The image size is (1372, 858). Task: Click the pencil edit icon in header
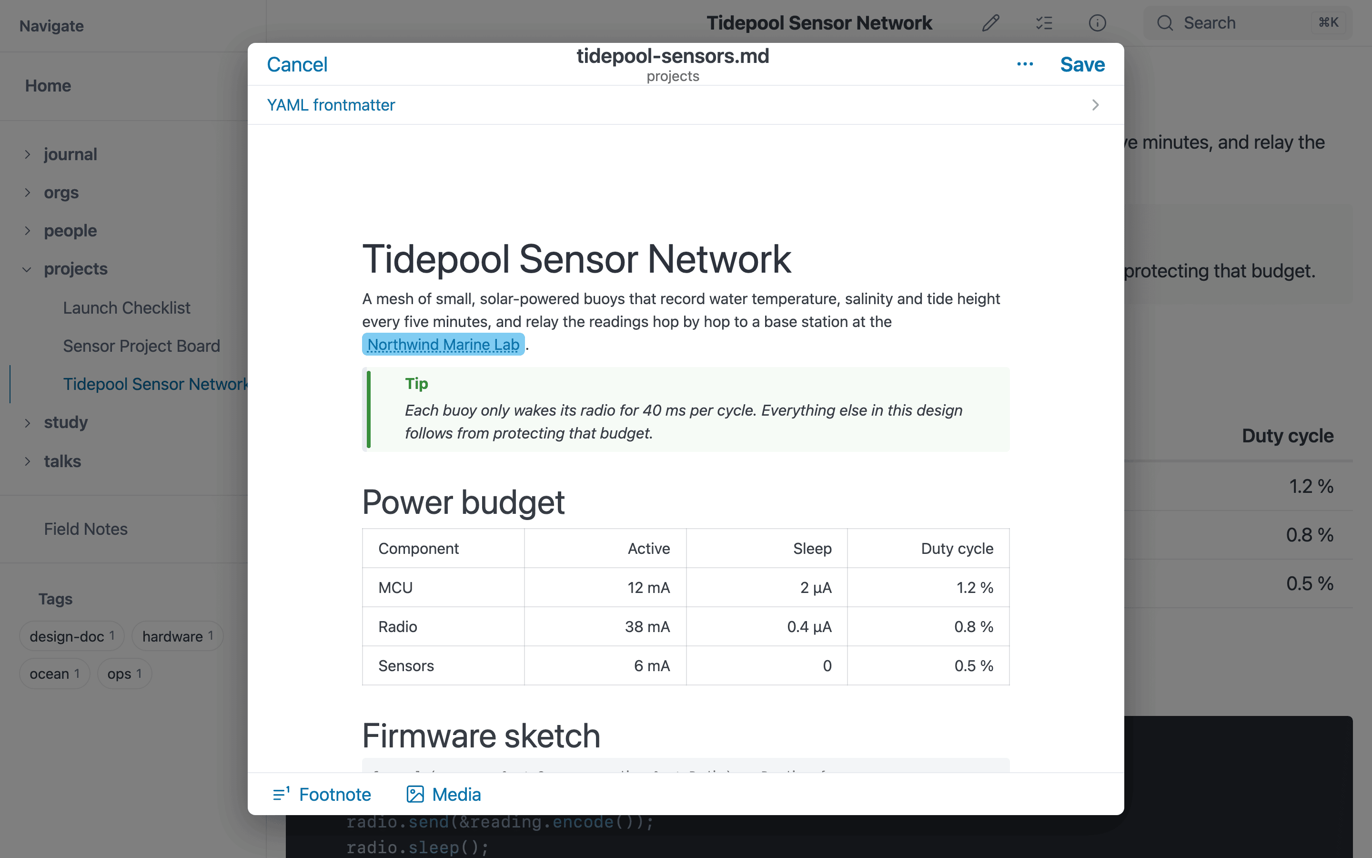[990, 23]
